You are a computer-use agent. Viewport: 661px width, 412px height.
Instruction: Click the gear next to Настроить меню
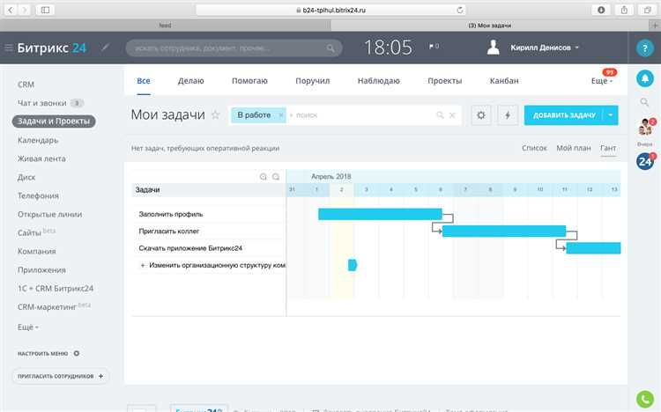77,353
